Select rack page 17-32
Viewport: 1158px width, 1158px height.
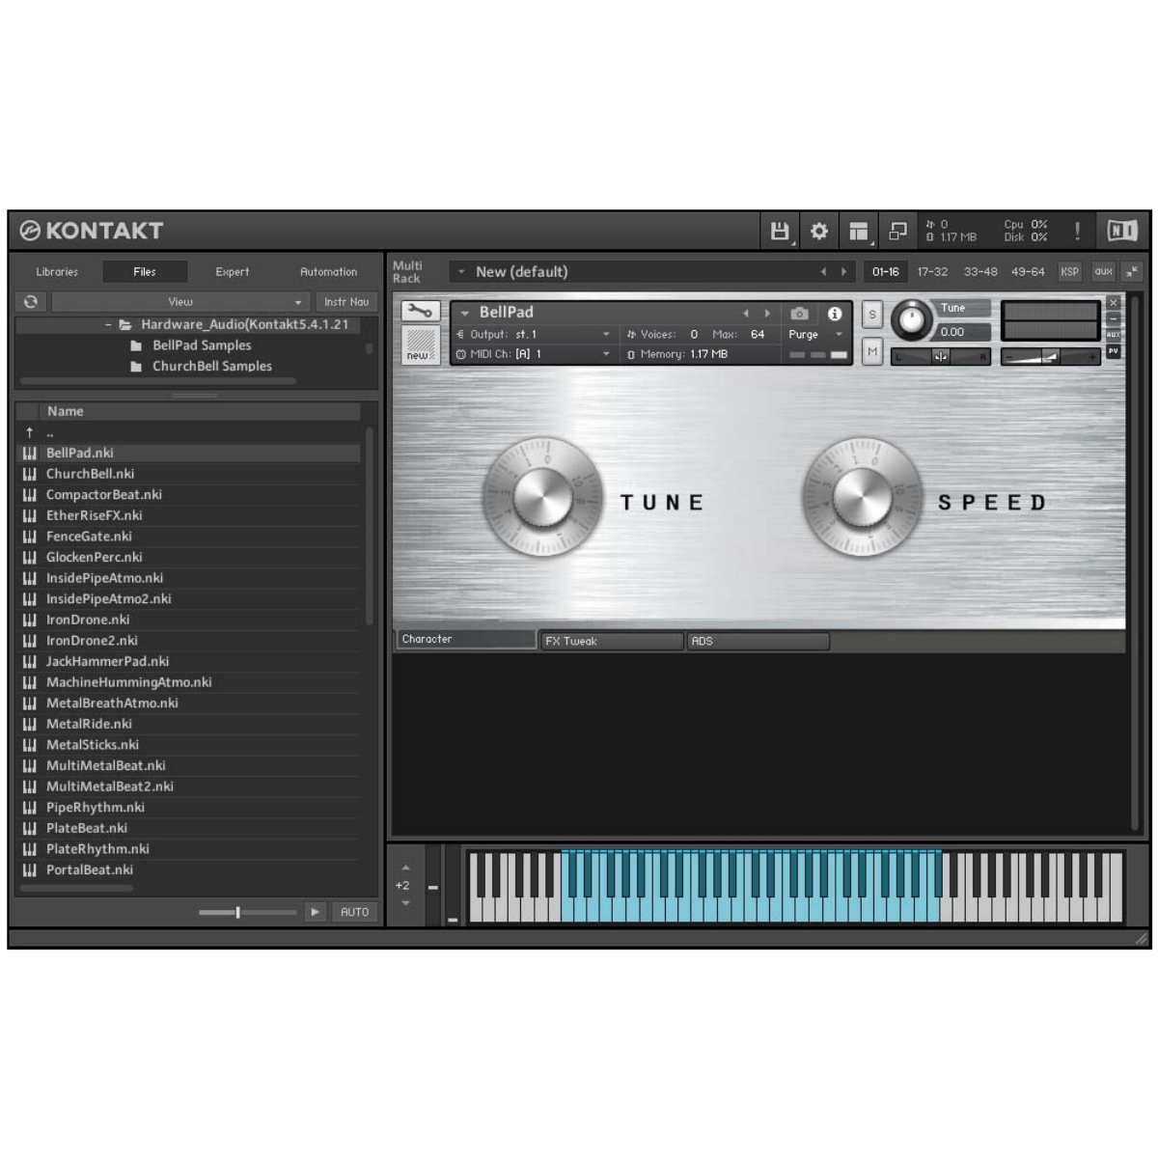coord(932,272)
